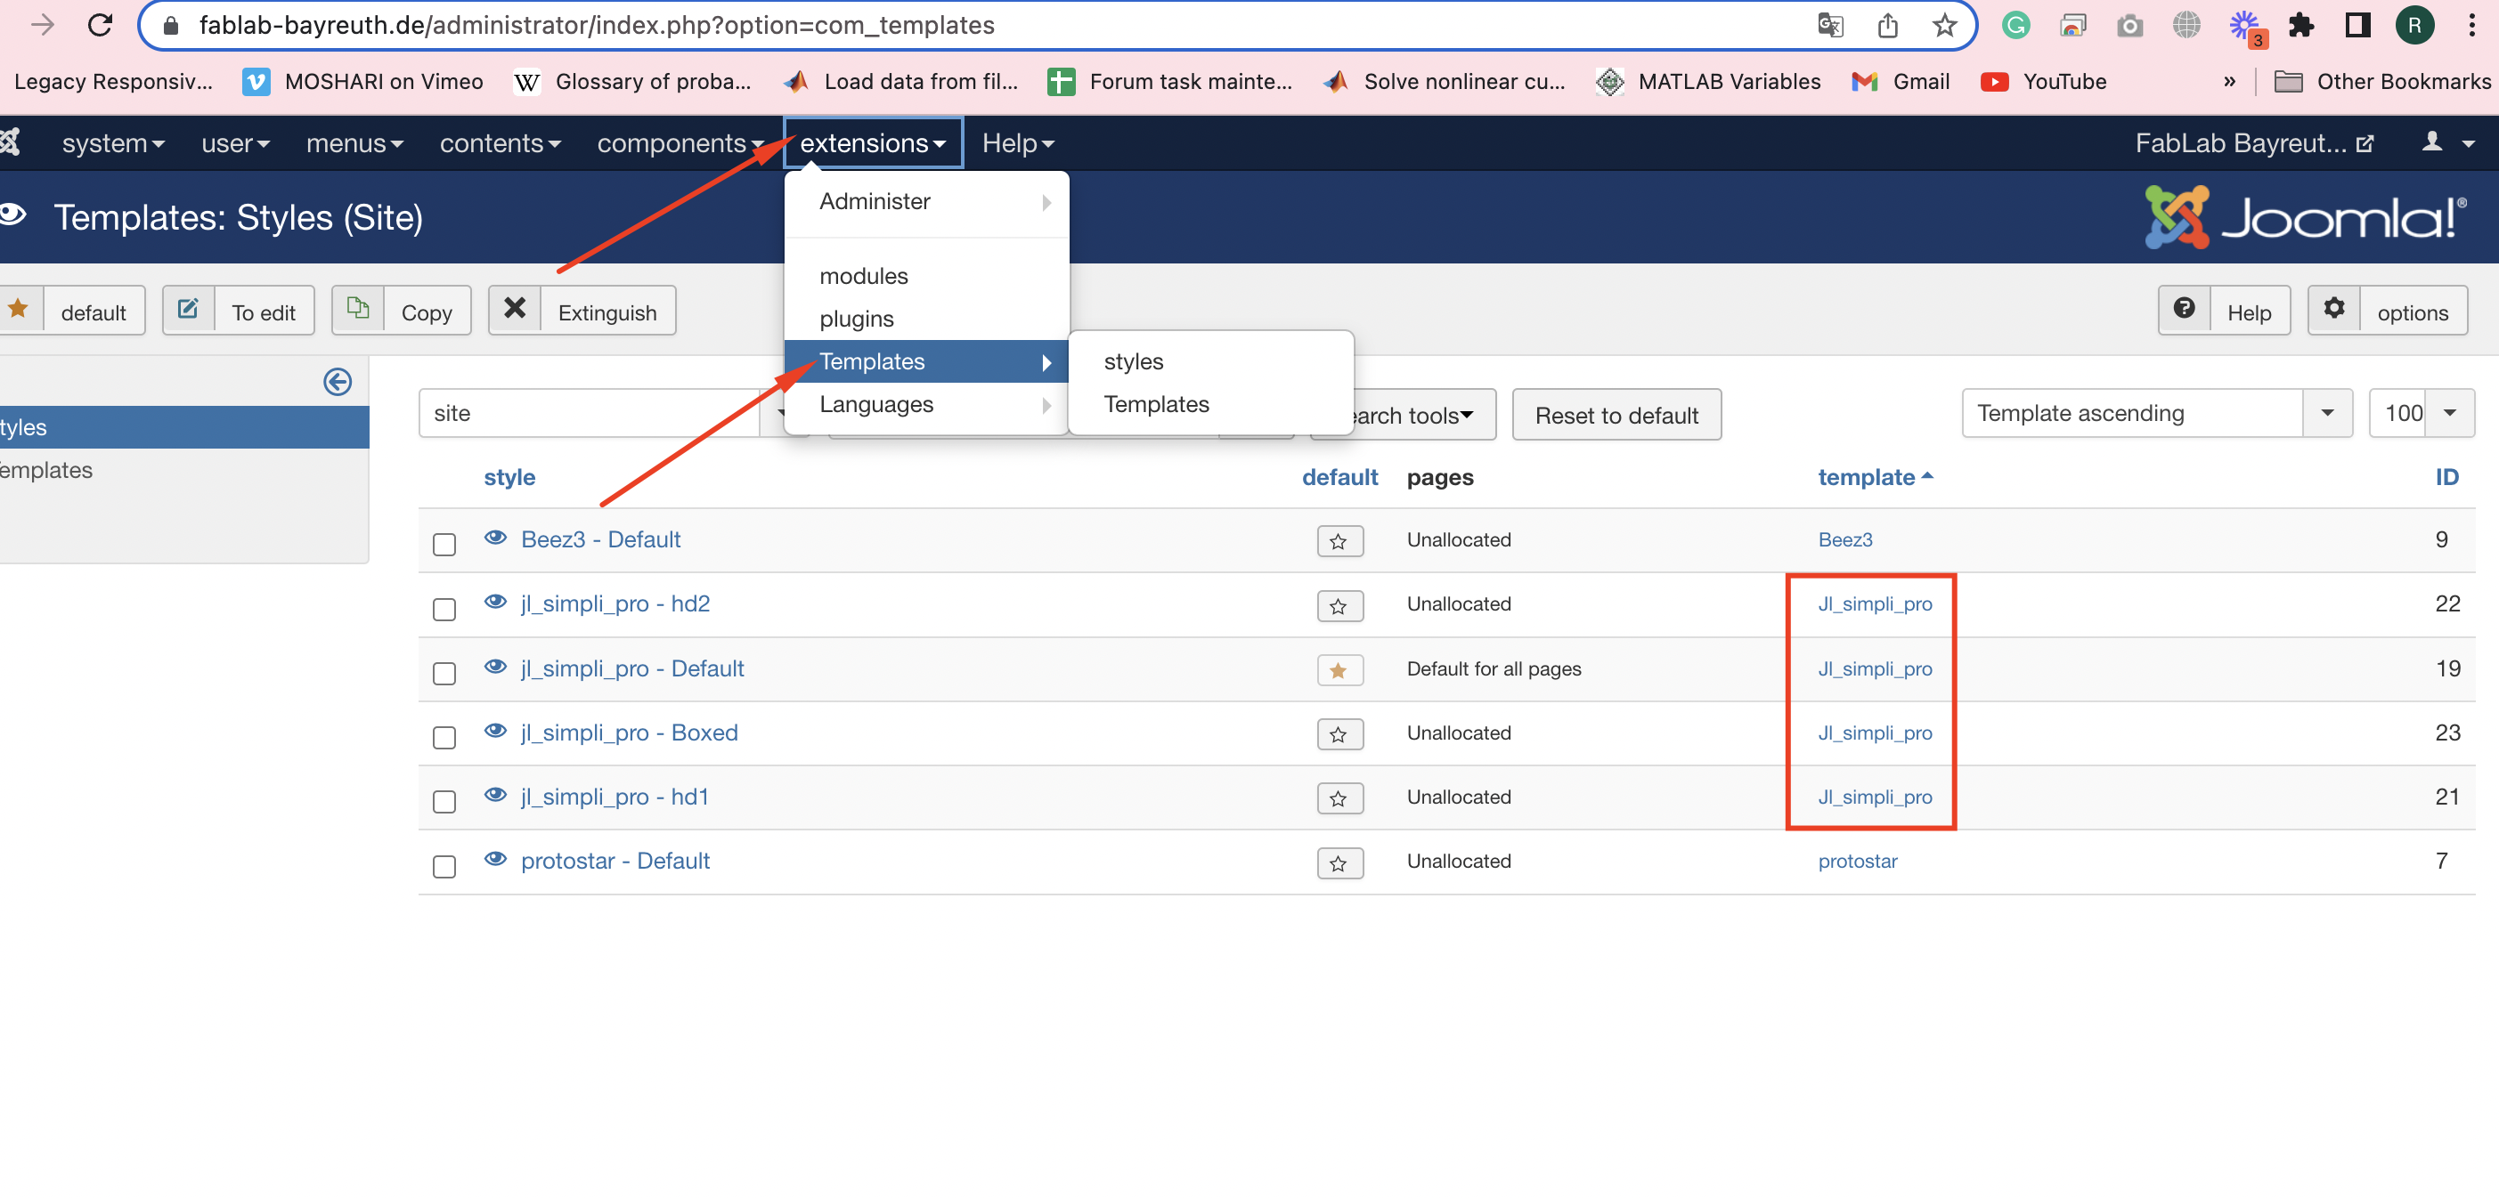This screenshot has height=1198, width=2499.
Task: Bookmark this page with the star icon
Action: [1944, 25]
